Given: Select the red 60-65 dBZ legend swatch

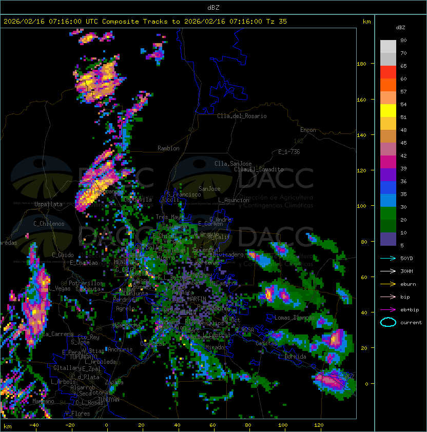Looking at the screenshot, I should click(388, 72).
